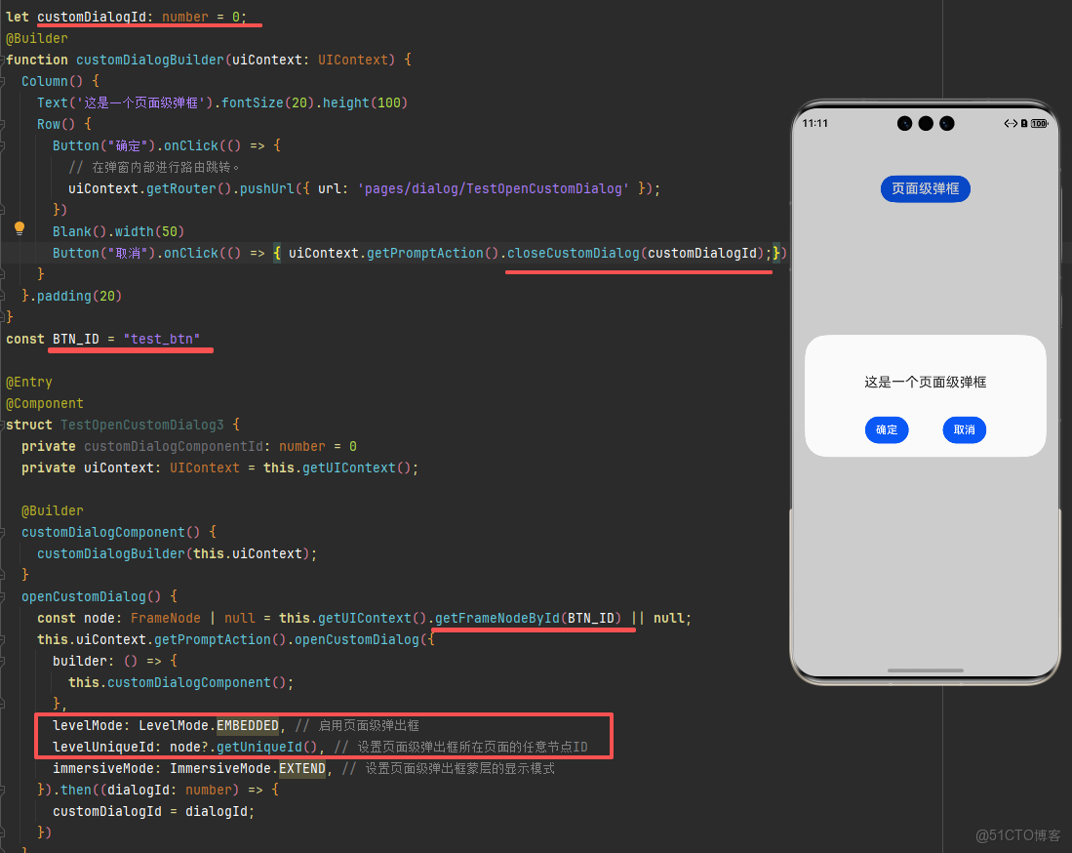Click the phone's bottom home indicator bar

pos(925,670)
